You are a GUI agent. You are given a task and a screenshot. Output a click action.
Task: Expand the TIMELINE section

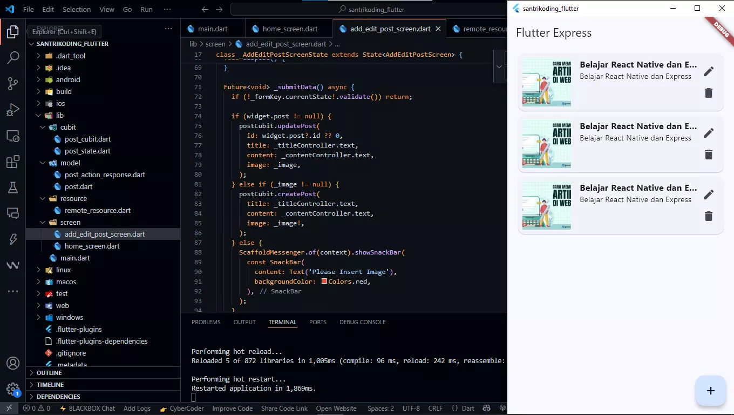tap(103, 385)
